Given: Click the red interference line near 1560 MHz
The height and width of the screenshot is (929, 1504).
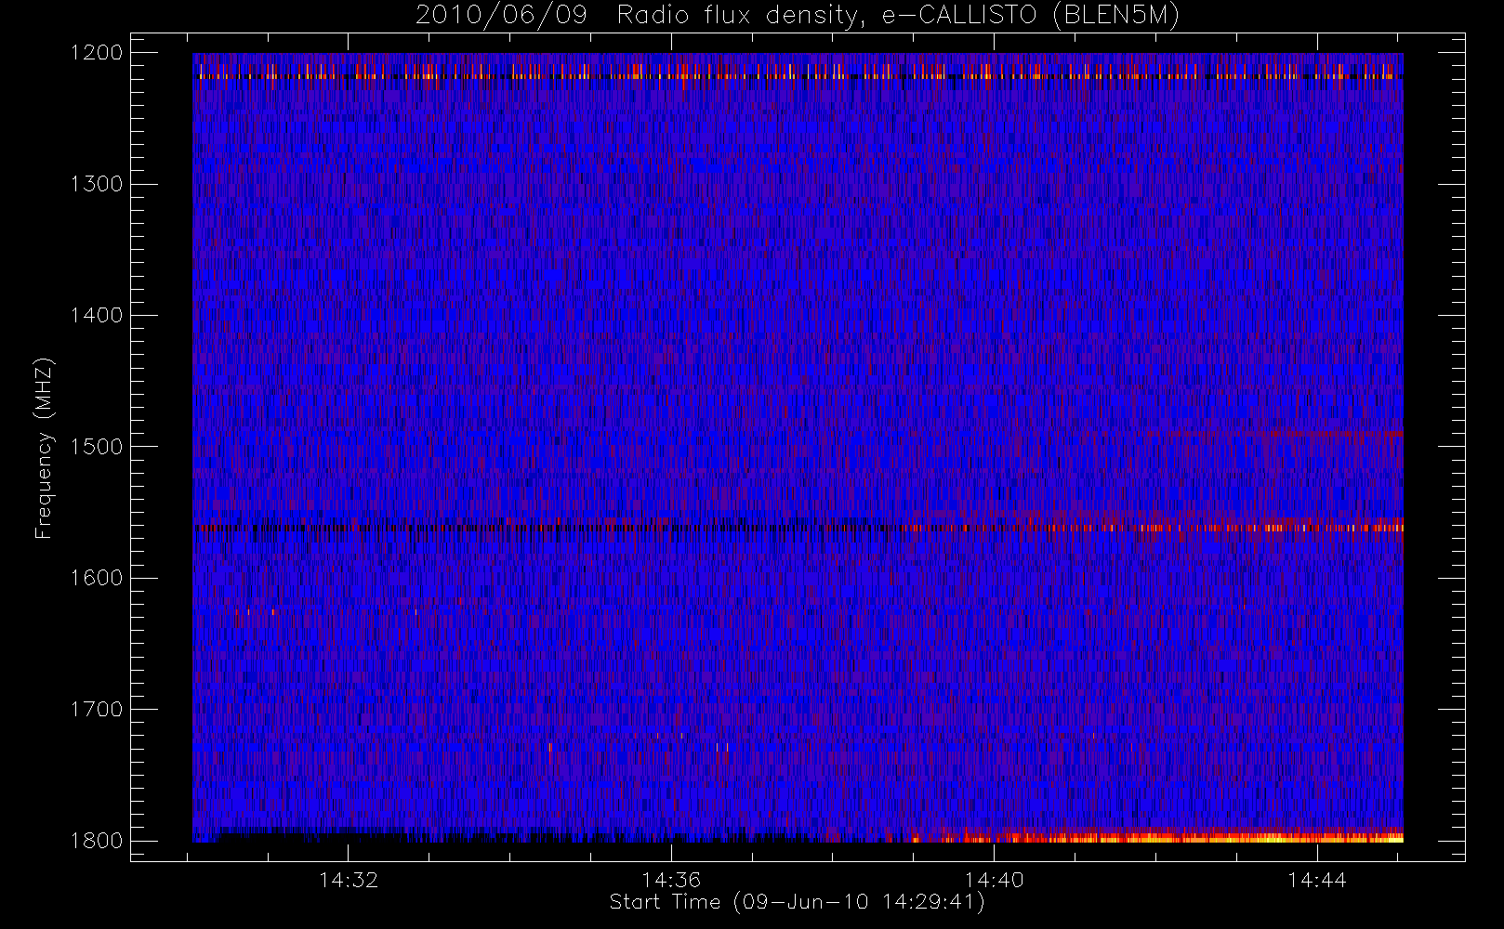Looking at the screenshot, I should tap(798, 528).
